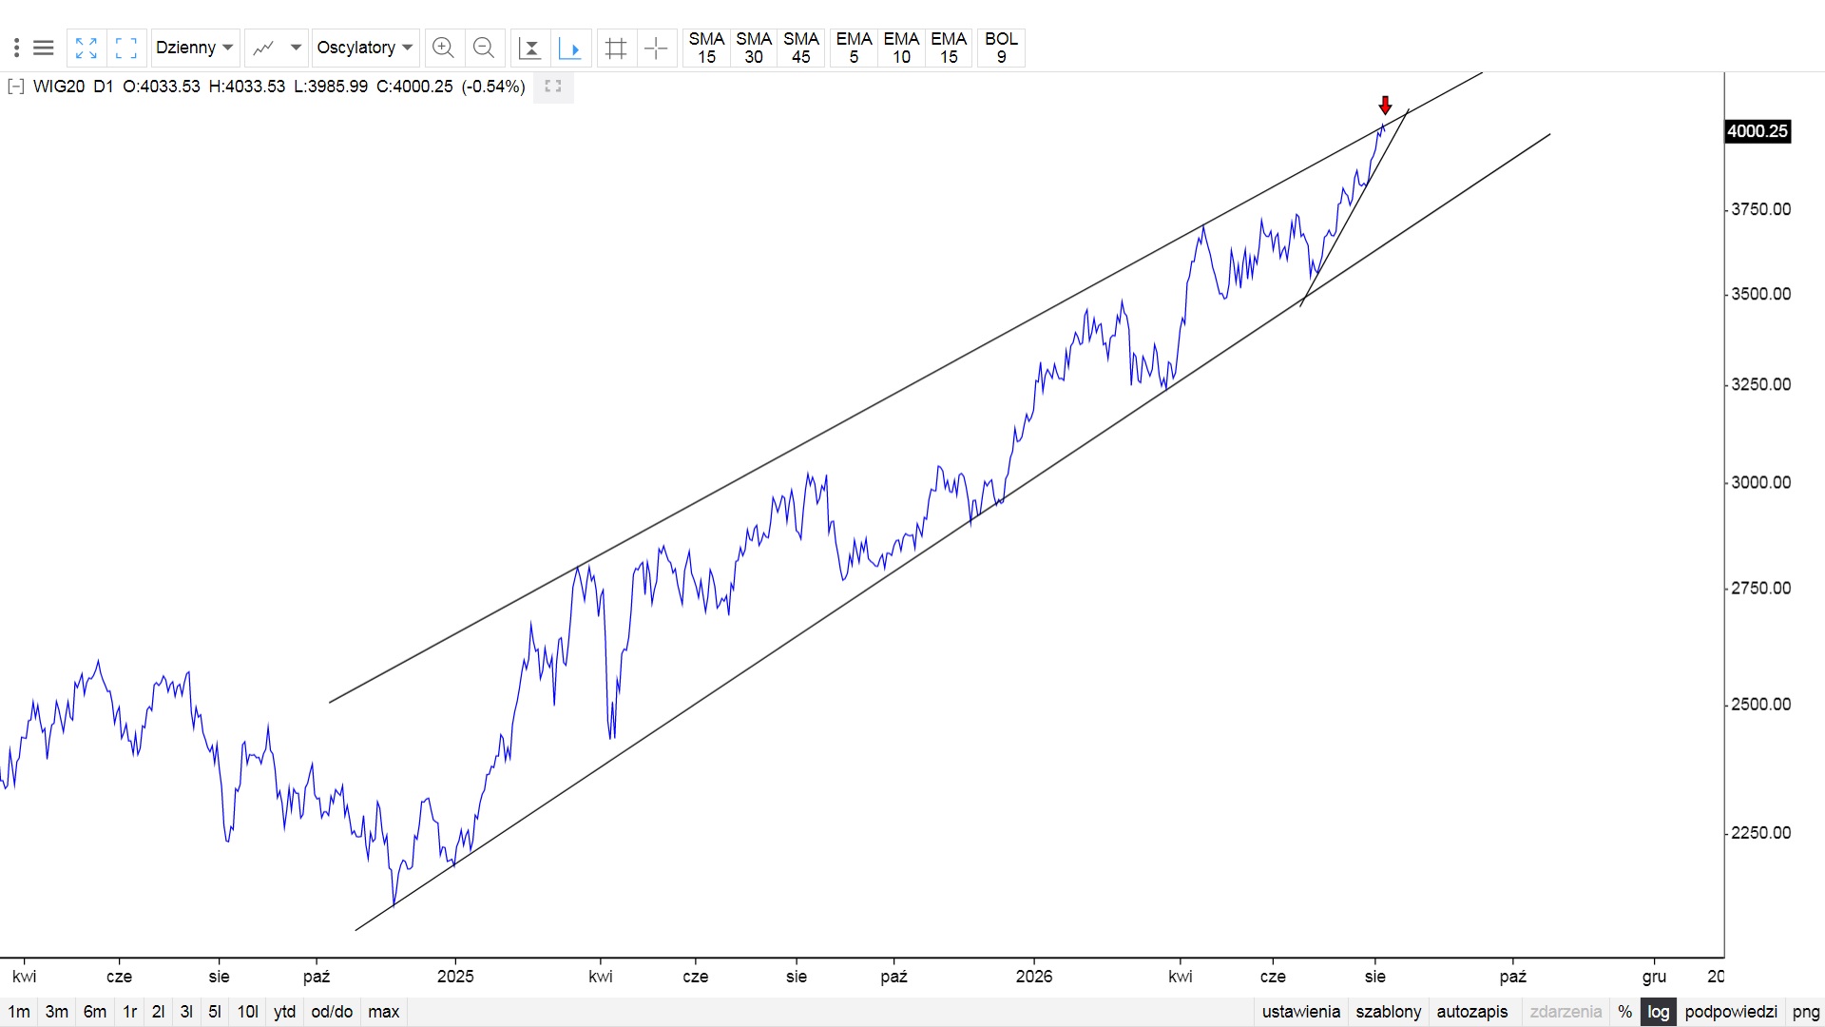Zoom in with the plus magnifier
Viewport: 1825px width, 1027px height.
pos(443,48)
